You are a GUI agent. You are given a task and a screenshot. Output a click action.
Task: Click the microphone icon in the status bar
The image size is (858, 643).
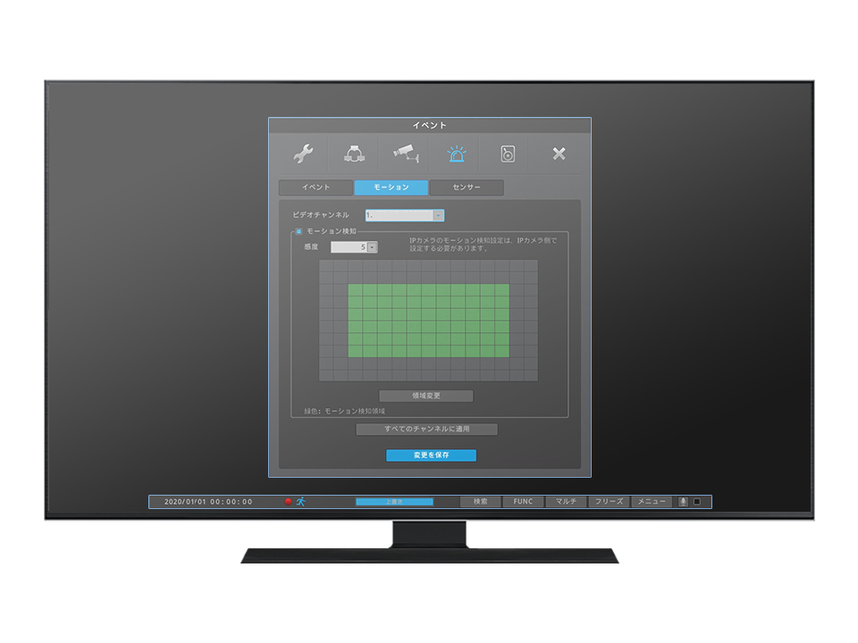point(683,502)
